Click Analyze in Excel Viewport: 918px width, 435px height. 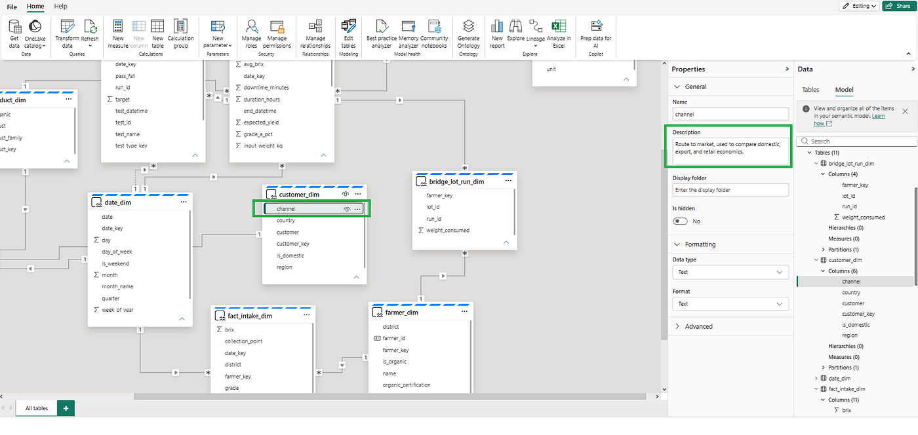[x=558, y=33]
